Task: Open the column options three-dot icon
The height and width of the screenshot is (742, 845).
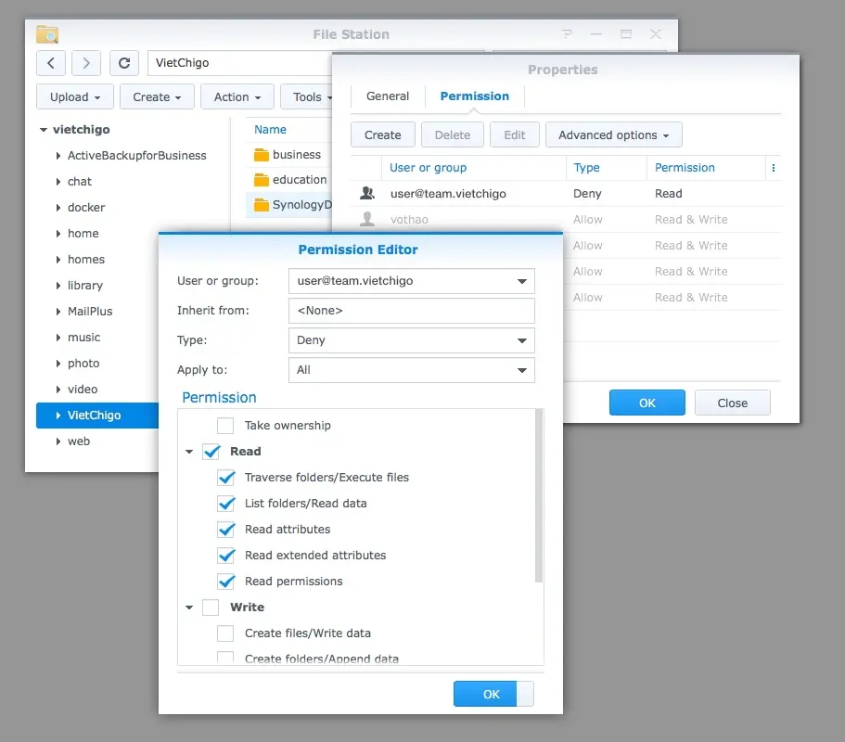Action: pyautogui.click(x=774, y=168)
